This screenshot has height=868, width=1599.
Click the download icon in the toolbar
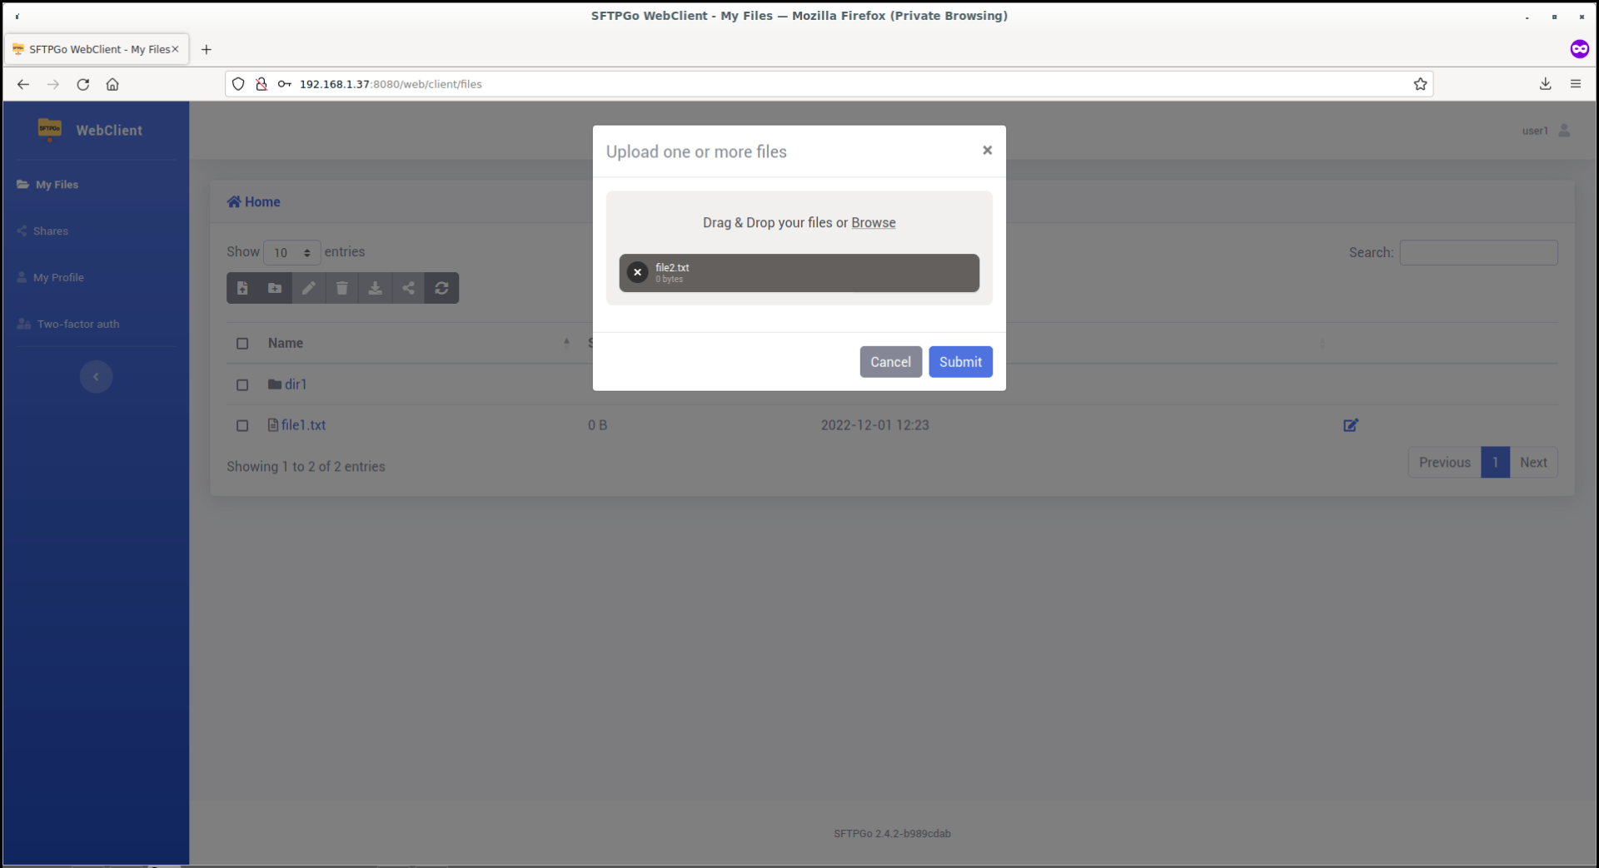375,288
